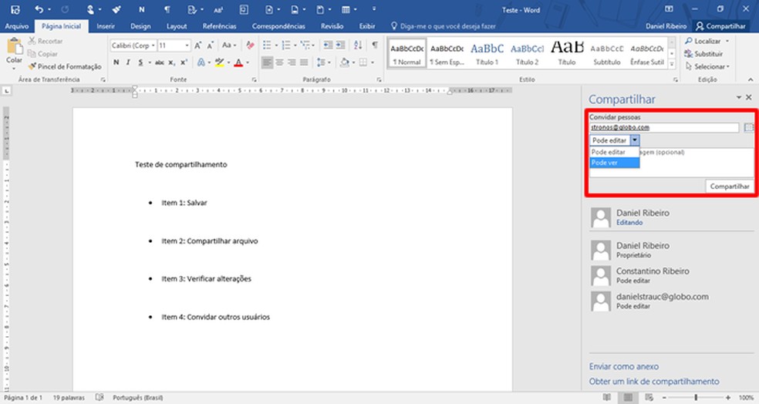This screenshot has height=404, width=759.
Task: Click the text highlight color icon
Action: [219, 62]
